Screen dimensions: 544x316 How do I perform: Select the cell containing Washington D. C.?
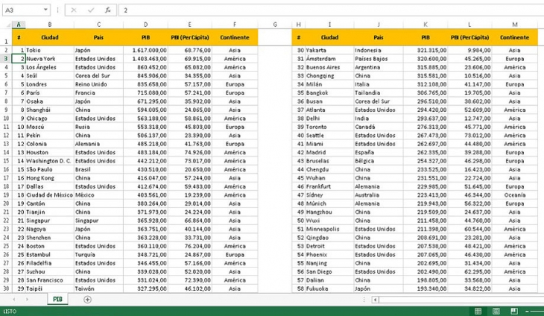(x=50, y=161)
